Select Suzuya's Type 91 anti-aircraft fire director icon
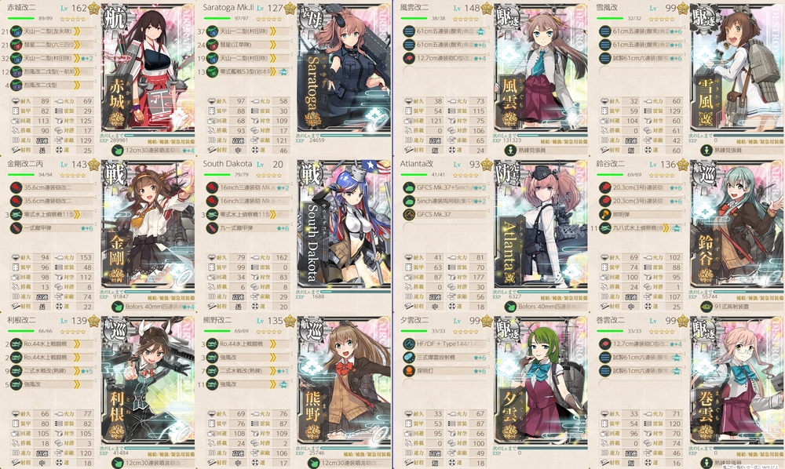The image size is (785, 469). pos(706,307)
